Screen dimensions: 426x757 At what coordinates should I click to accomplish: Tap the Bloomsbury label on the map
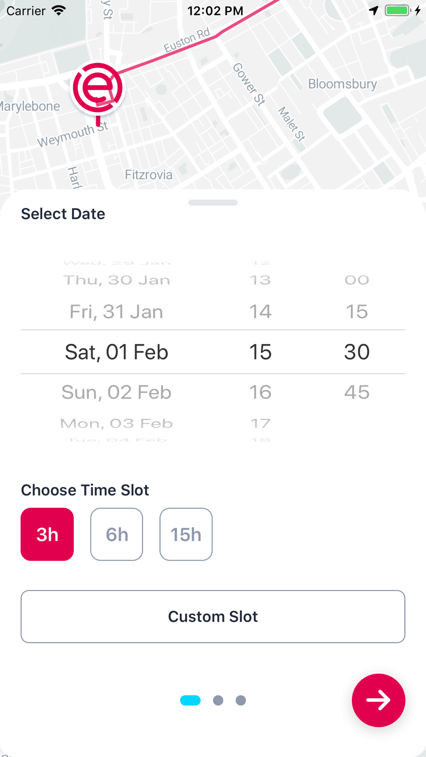pyautogui.click(x=343, y=84)
